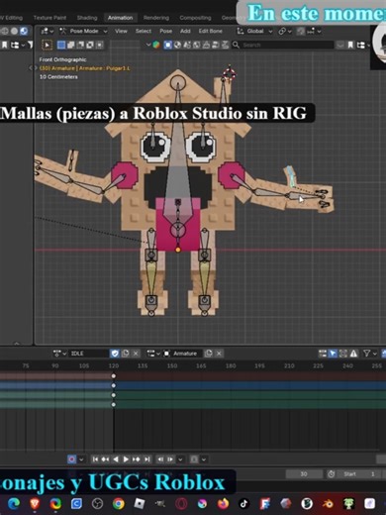
Task: Jump to next keyframe
Action: pyautogui.click(x=137, y=460)
